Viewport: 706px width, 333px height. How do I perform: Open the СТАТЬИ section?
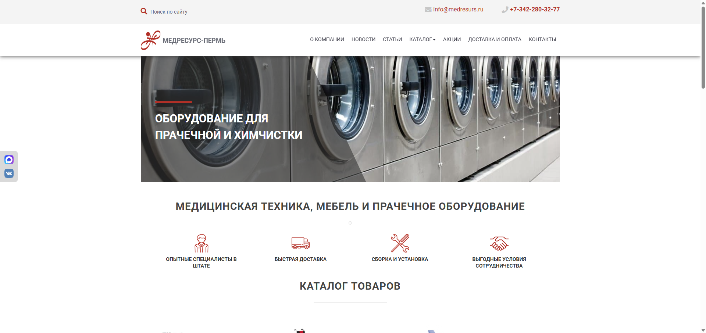pyautogui.click(x=392, y=39)
